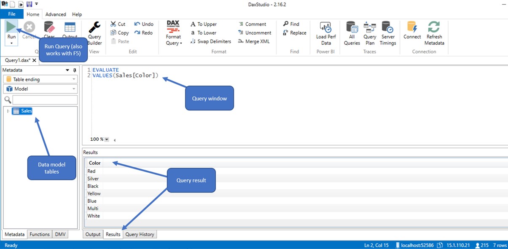Screen dimensions: 508x249
Task: Uncomment the selected lines
Action: tap(255, 33)
